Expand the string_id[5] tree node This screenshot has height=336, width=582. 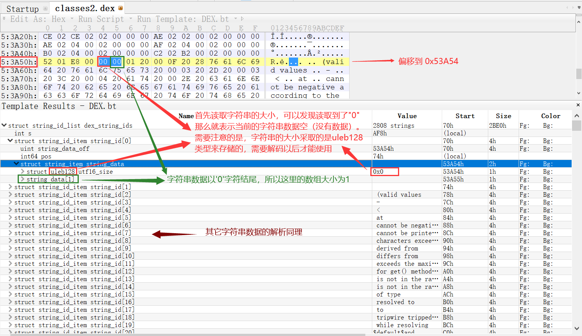coord(10,217)
